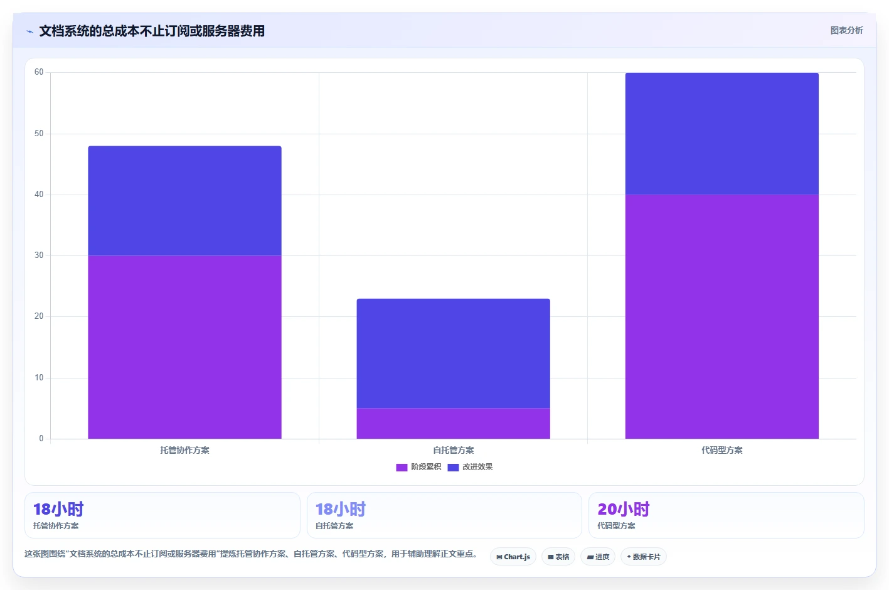Click the 代码型方案 x-axis label
The height and width of the screenshot is (590, 889).
point(721,450)
